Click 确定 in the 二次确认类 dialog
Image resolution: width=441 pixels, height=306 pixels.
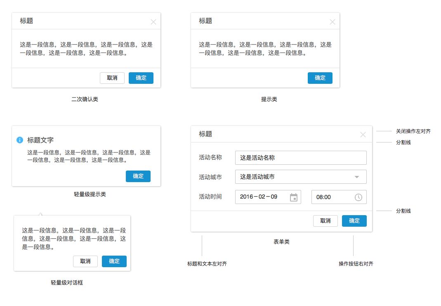141,78
